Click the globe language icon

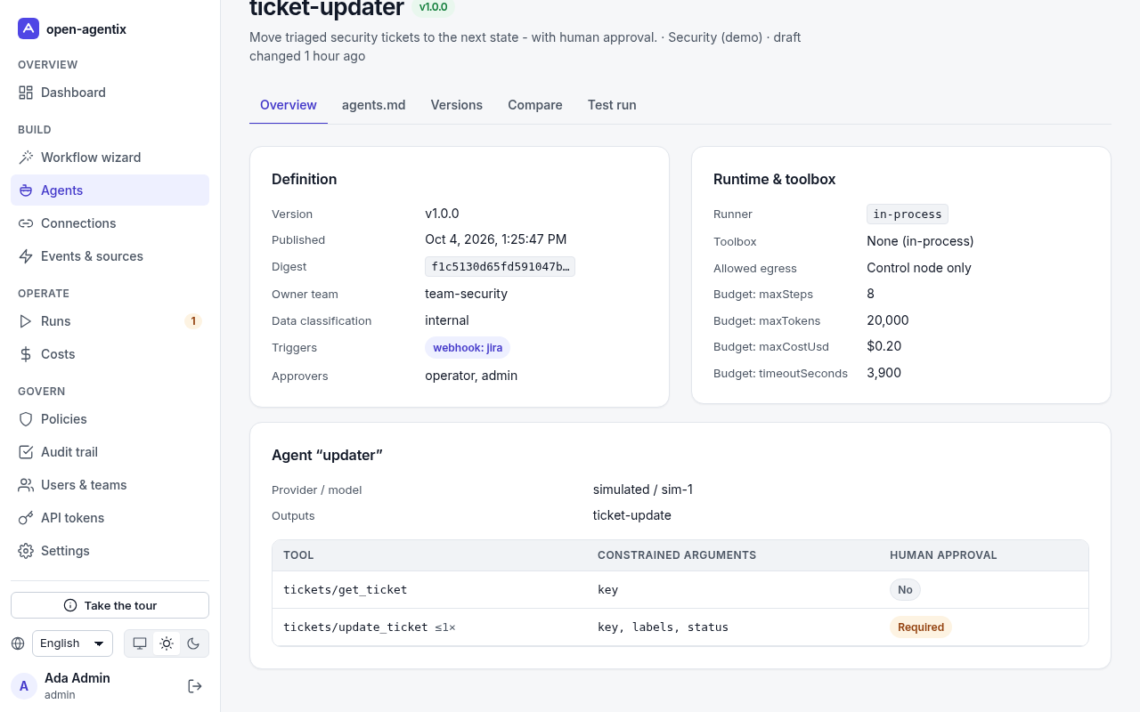click(18, 643)
